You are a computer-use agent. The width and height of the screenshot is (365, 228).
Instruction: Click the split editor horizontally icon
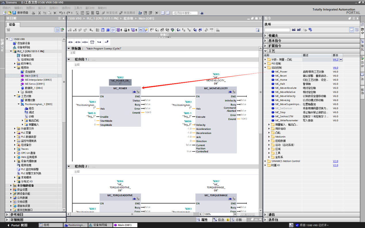[x=163, y=13]
